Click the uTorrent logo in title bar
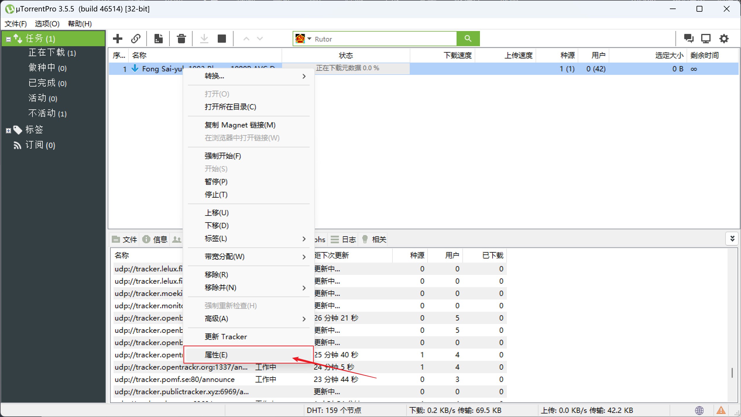741x417 pixels. click(10, 9)
